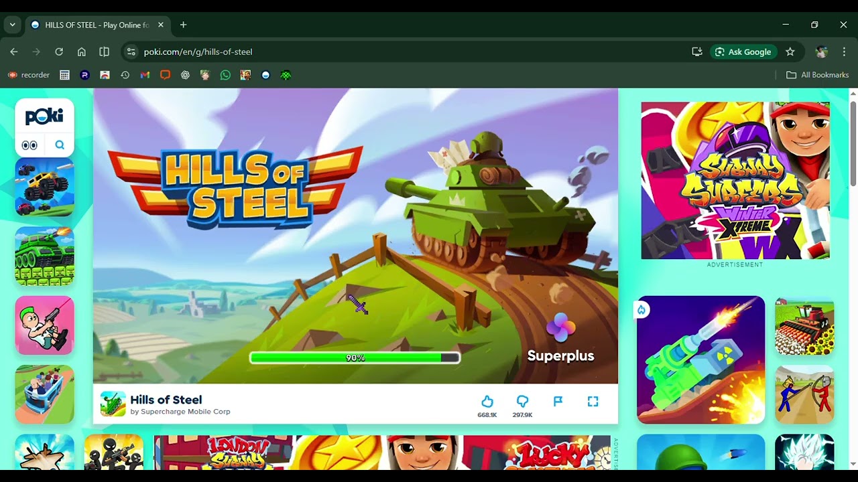Open the green army helmet game thumbnail
Viewport: 858px width, 482px height.
coord(700,452)
